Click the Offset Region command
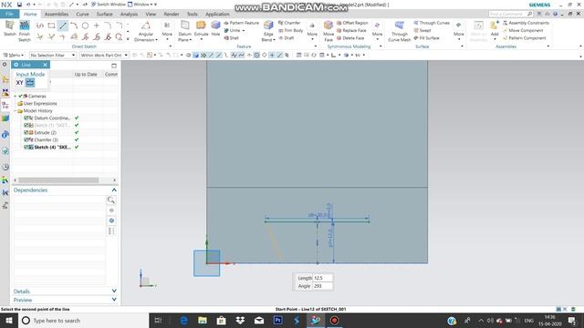This screenshot has height=328, width=584. tap(352, 23)
